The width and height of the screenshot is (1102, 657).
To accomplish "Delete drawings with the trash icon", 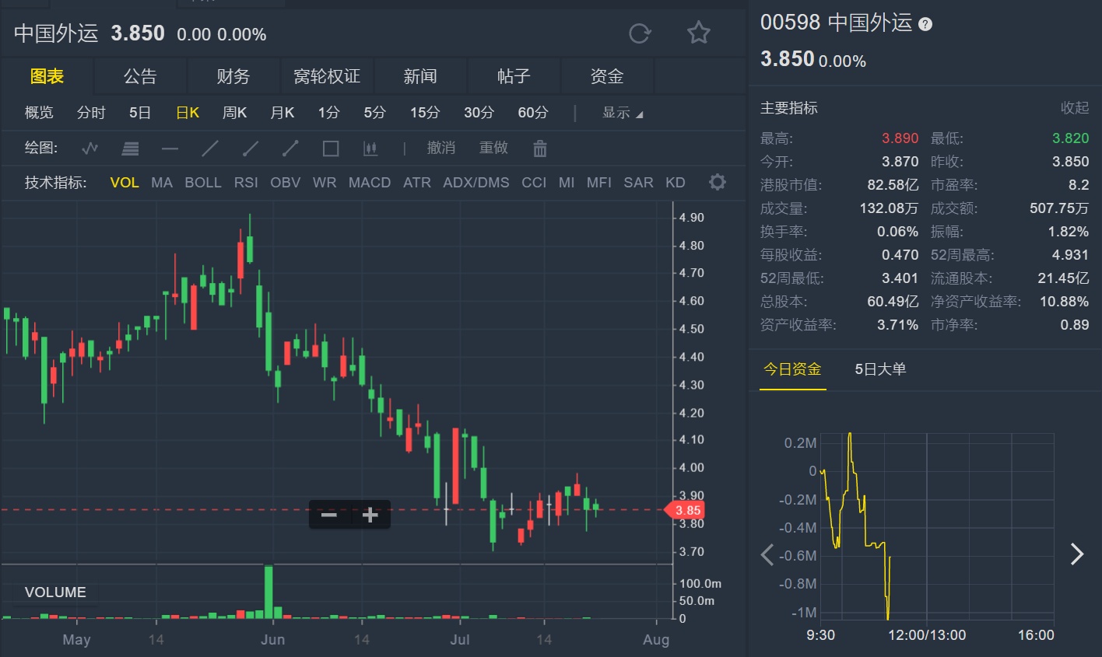I will [x=540, y=148].
